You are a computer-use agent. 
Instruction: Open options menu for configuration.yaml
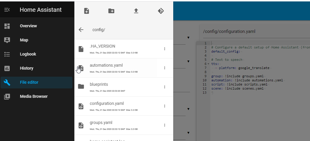click(x=164, y=106)
